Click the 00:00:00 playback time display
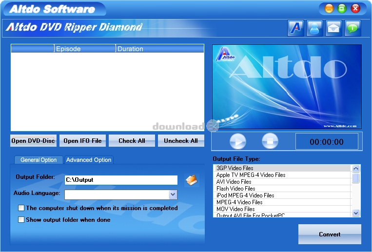 [327, 142]
